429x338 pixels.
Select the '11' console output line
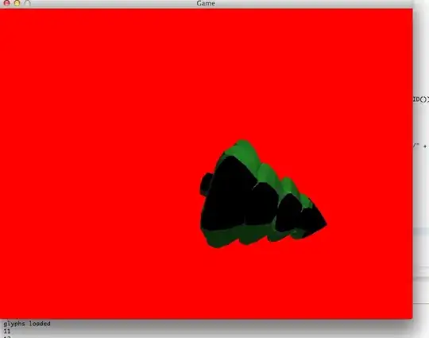pos(7,332)
